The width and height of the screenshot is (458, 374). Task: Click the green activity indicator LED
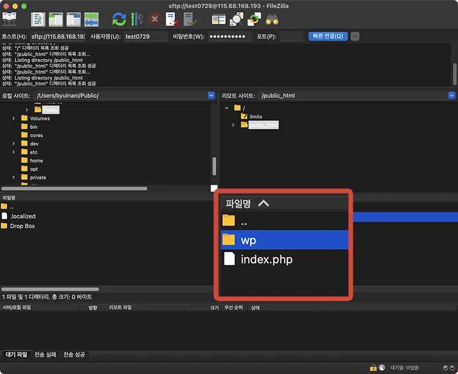(445, 368)
